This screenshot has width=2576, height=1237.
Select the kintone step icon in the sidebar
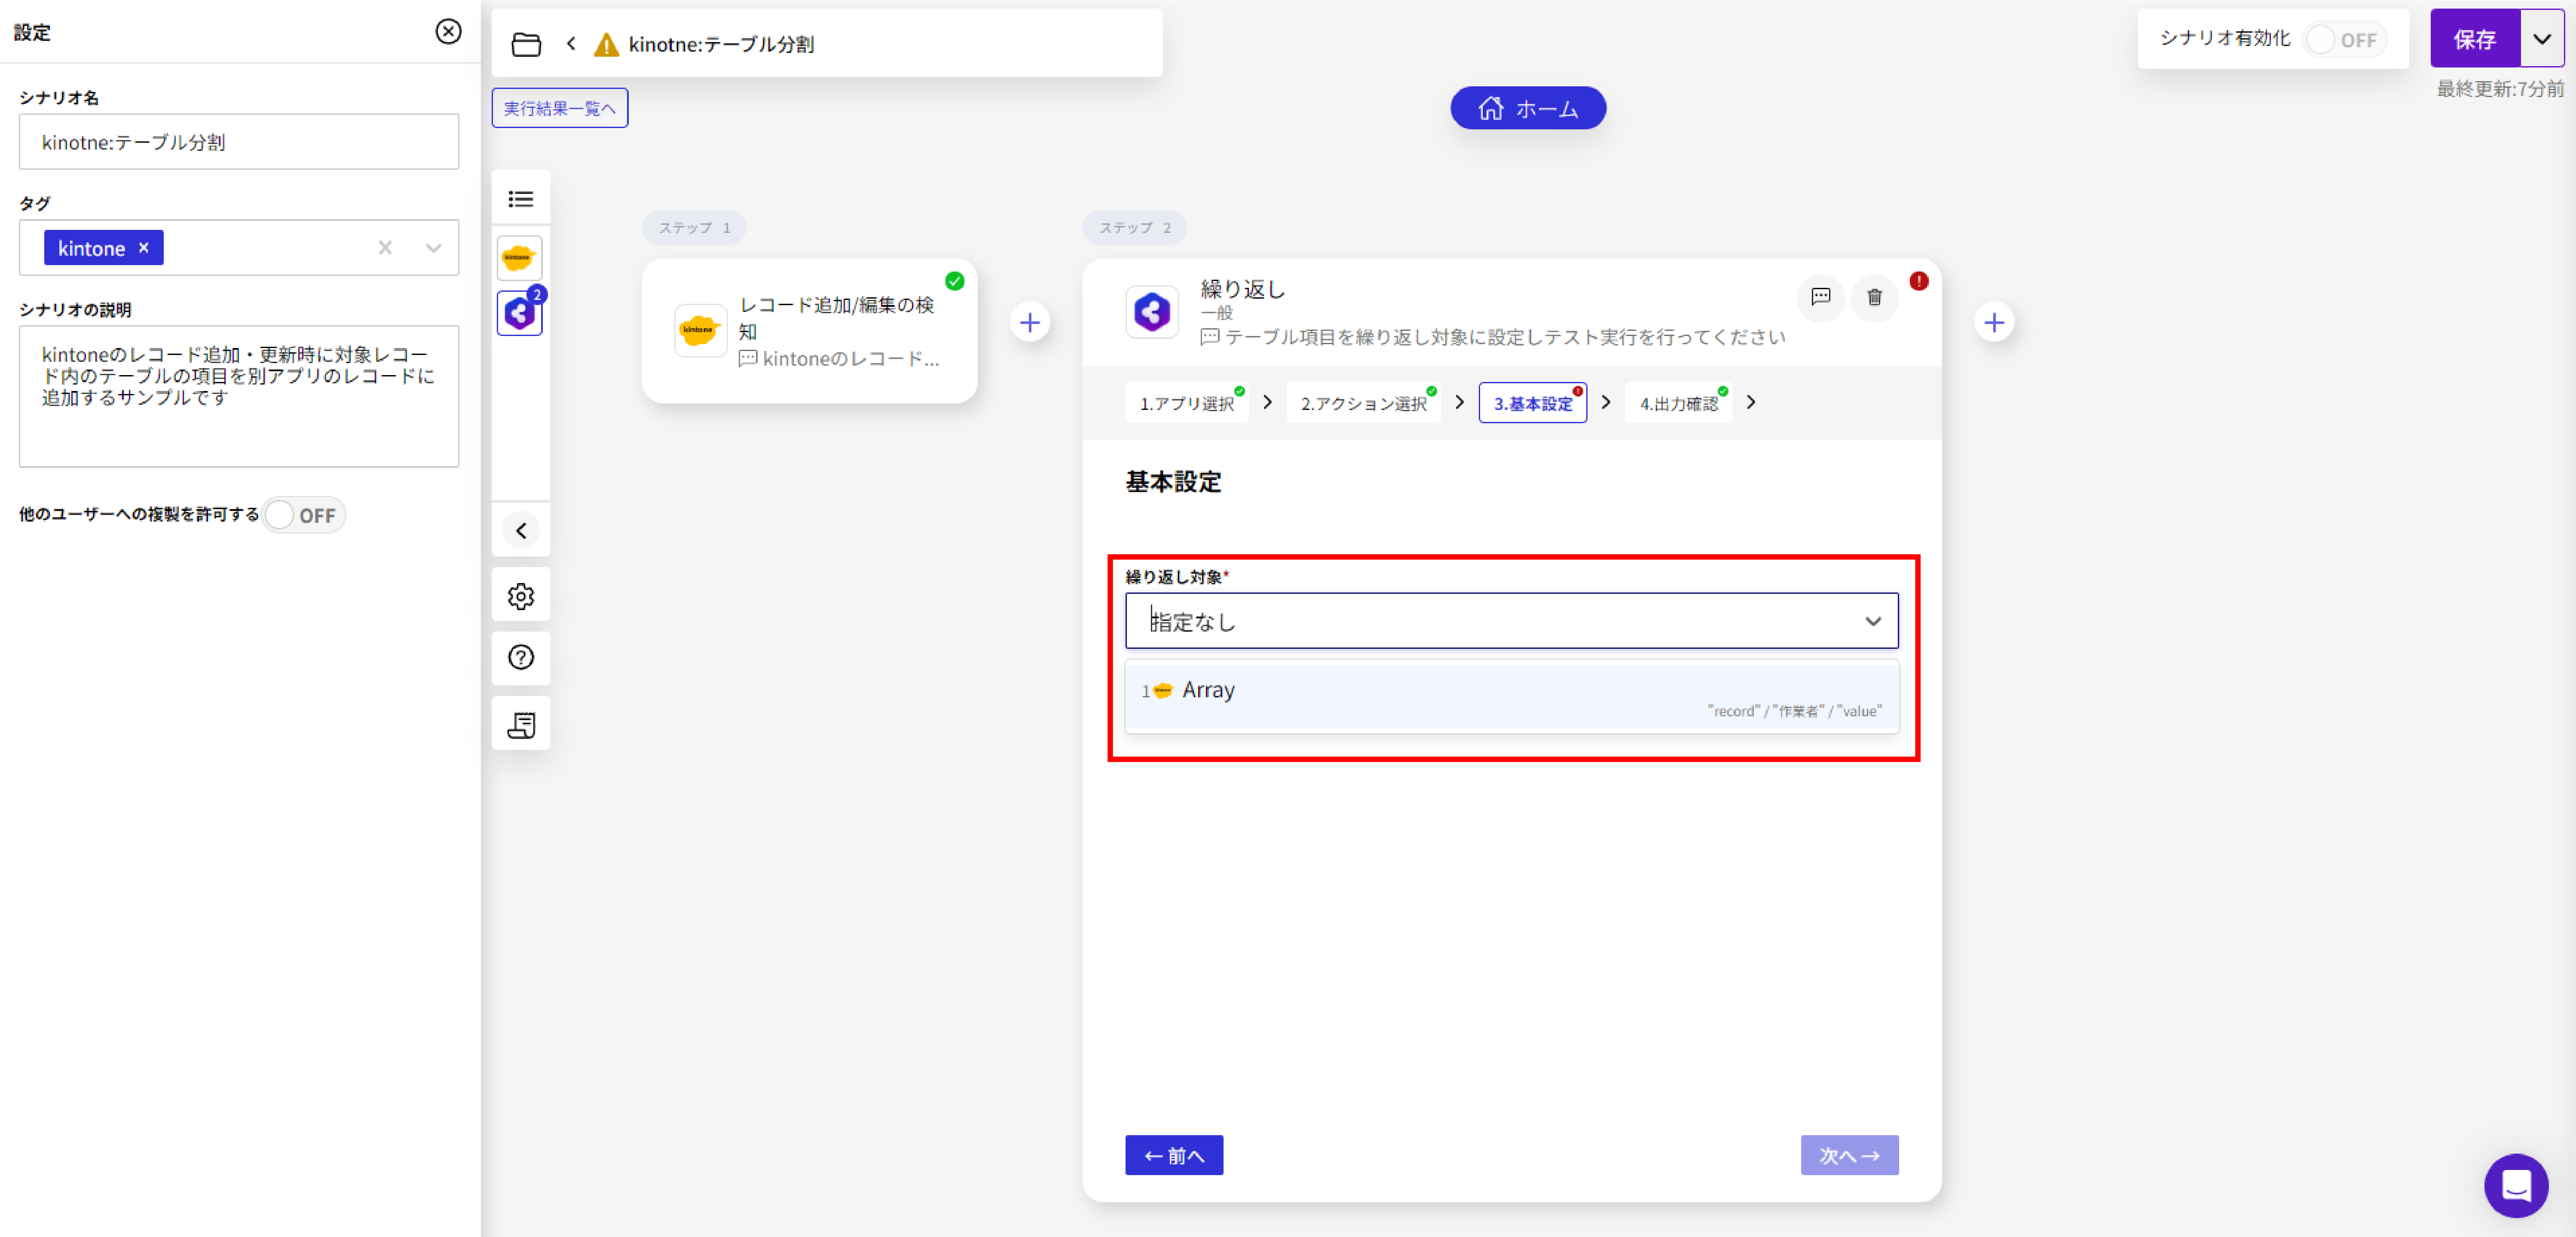[x=519, y=258]
